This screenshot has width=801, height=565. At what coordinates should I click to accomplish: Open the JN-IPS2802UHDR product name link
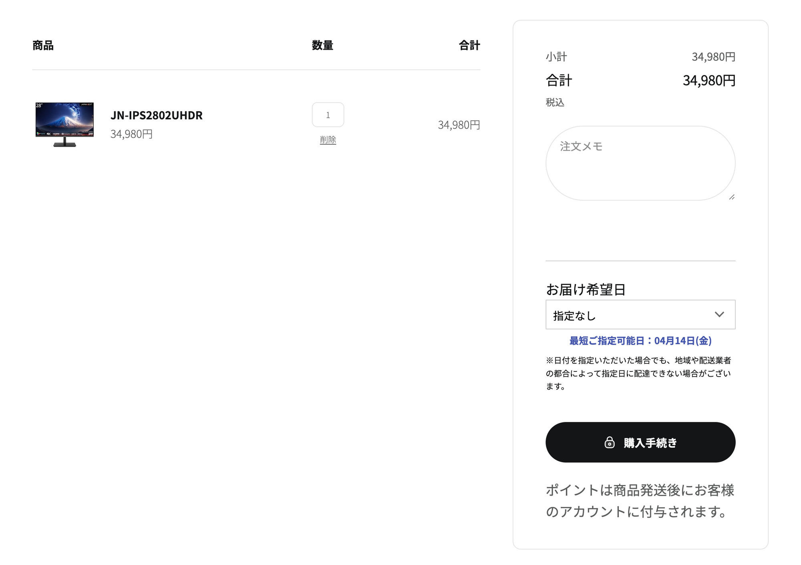coord(157,115)
